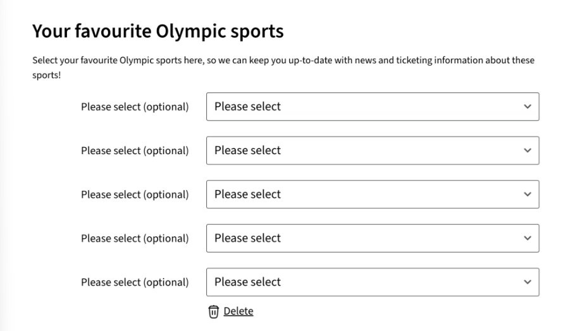Open the fourth favourite sport dropdown

coord(372,238)
